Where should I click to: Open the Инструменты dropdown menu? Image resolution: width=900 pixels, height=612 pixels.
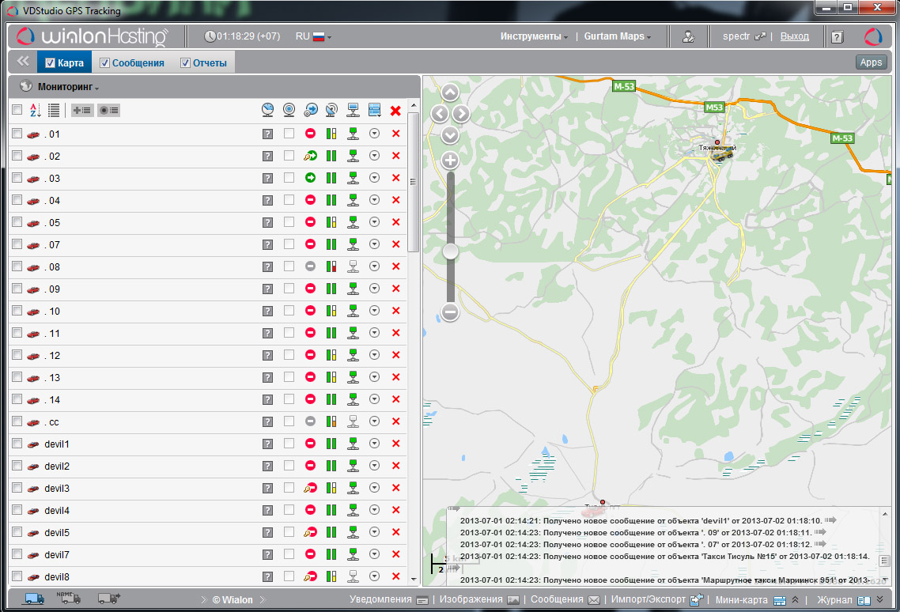pyautogui.click(x=534, y=36)
